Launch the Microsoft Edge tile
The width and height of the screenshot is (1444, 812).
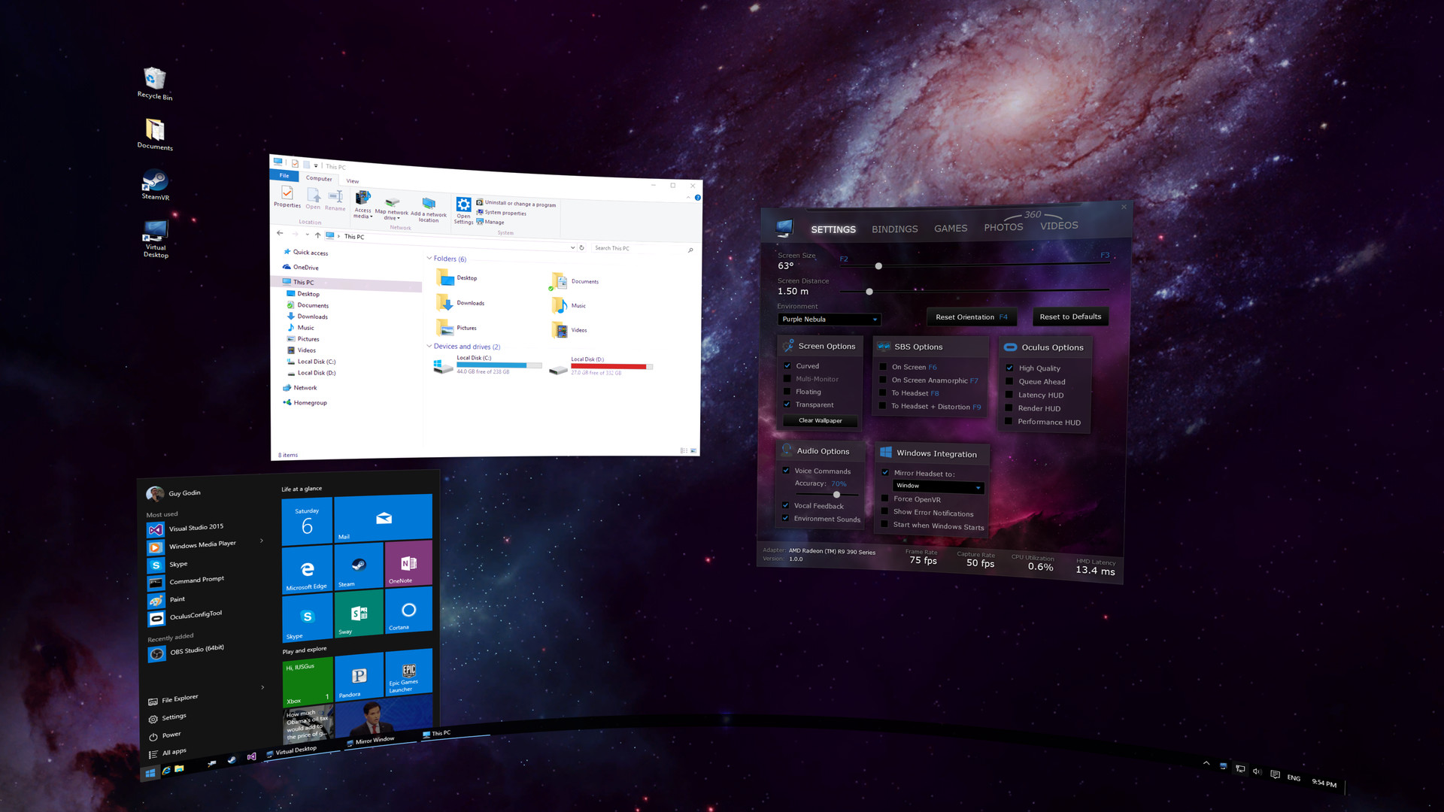coord(307,565)
